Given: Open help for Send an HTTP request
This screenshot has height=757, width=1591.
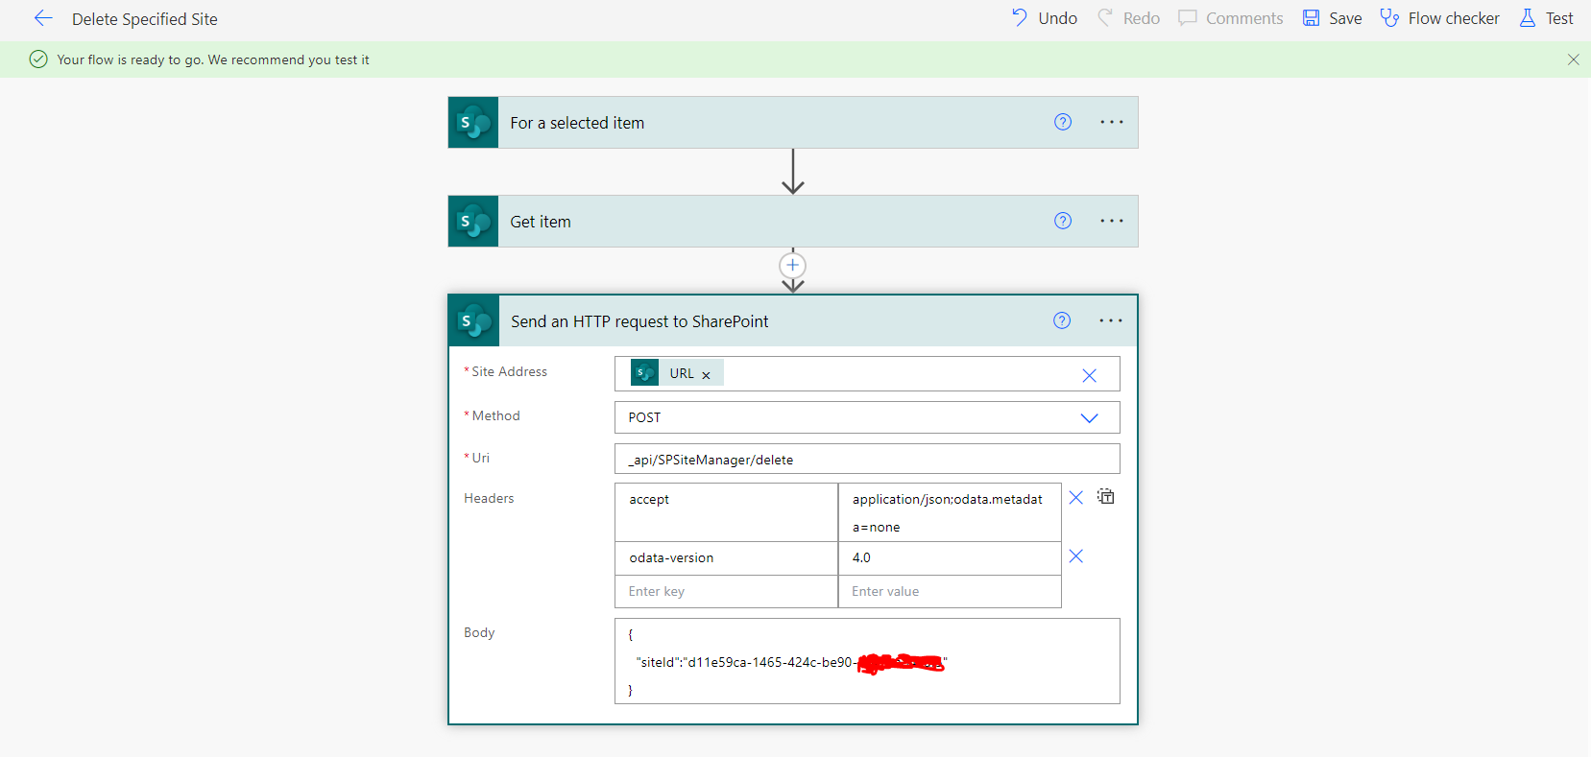Looking at the screenshot, I should pyautogui.click(x=1062, y=320).
